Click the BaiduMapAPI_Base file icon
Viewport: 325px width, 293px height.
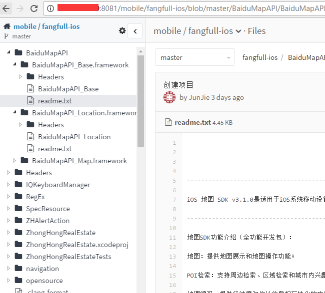tap(30, 88)
